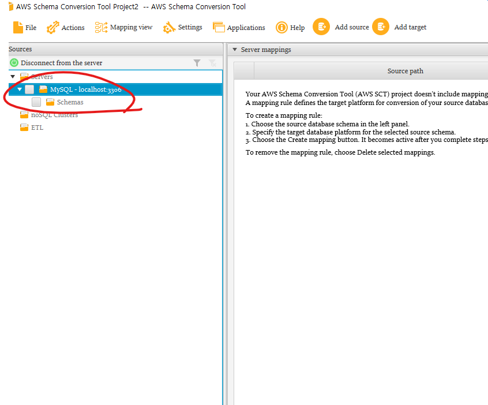Check the MySQL - localhost:3306 checkbox

tap(29, 89)
